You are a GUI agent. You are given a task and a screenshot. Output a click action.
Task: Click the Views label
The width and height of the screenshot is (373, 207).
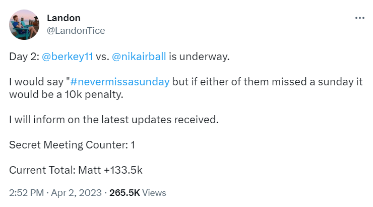154,193
